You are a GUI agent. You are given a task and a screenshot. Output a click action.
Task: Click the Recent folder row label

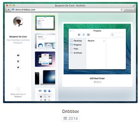(91, 41)
